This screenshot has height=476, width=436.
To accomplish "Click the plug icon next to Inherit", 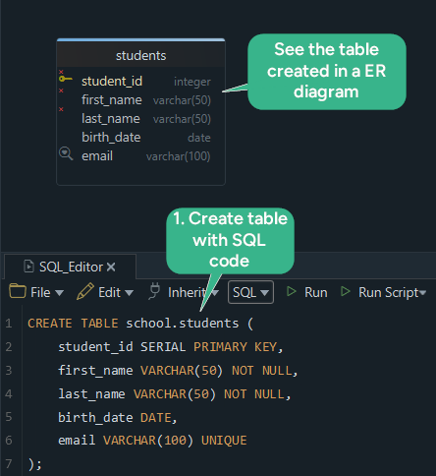I will click(x=154, y=291).
